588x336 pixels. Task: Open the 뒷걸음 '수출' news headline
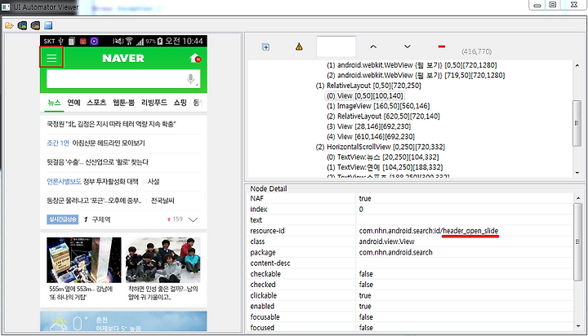(97, 162)
